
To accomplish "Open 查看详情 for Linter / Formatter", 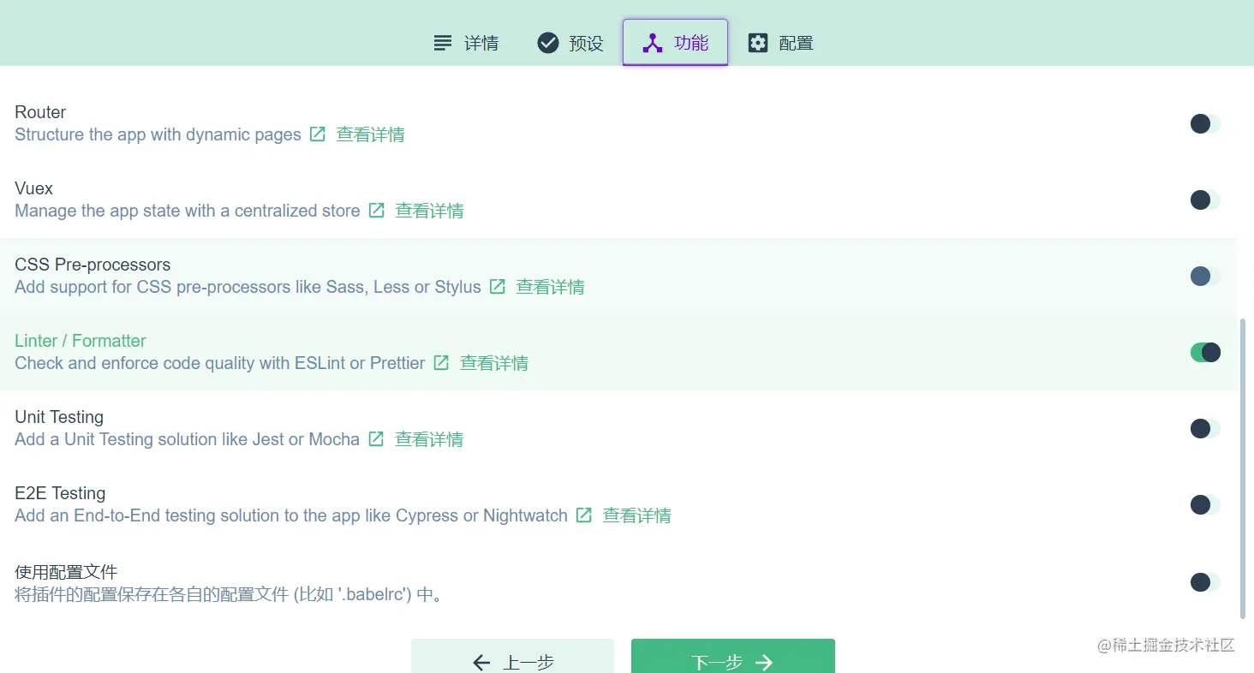I will [x=494, y=363].
